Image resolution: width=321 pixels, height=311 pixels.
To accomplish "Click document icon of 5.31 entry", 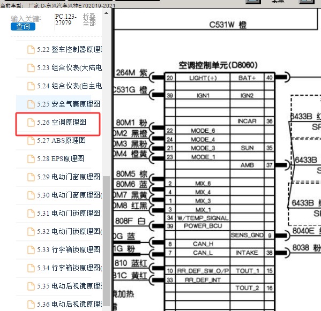I will pos(31,214).
